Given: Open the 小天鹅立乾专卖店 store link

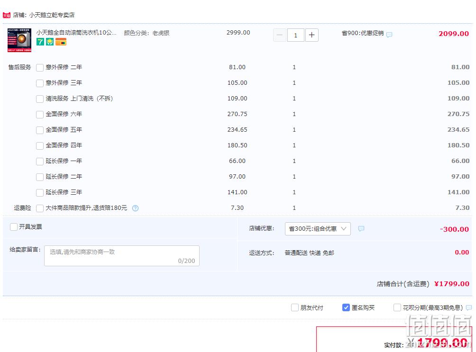Looking at the screenshot, I should pyautogui.click(x=52, y=15).
